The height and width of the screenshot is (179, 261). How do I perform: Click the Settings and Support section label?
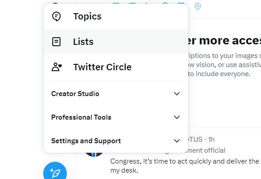click(x=86, y=141)
